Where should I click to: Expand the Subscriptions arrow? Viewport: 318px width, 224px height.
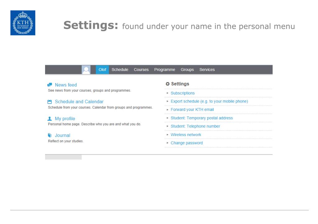pyautogui.click(x=168, y=93)
